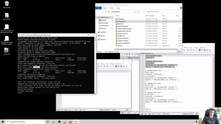This screenshot has width=221, height=124.
Task: Open the View ribbon tab in Explorer
Action: point(118,8)
